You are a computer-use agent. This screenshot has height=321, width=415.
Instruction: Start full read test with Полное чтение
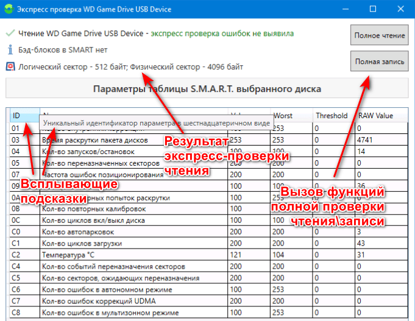click(x=379, y=35)
